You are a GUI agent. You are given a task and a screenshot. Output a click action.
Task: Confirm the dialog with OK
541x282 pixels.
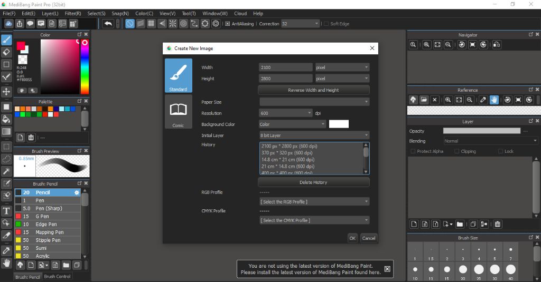tap(352, 238)
